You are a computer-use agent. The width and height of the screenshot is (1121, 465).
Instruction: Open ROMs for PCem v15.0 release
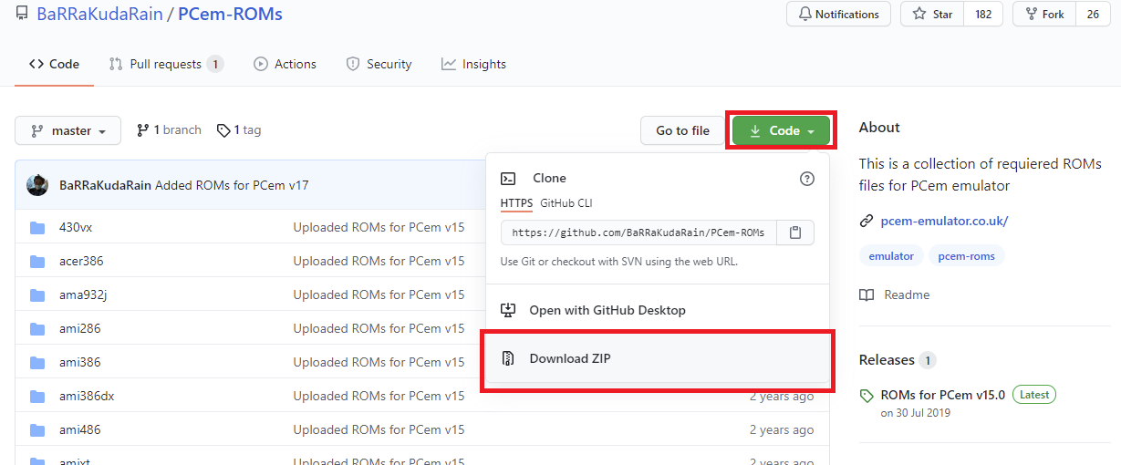pos(943,395)
